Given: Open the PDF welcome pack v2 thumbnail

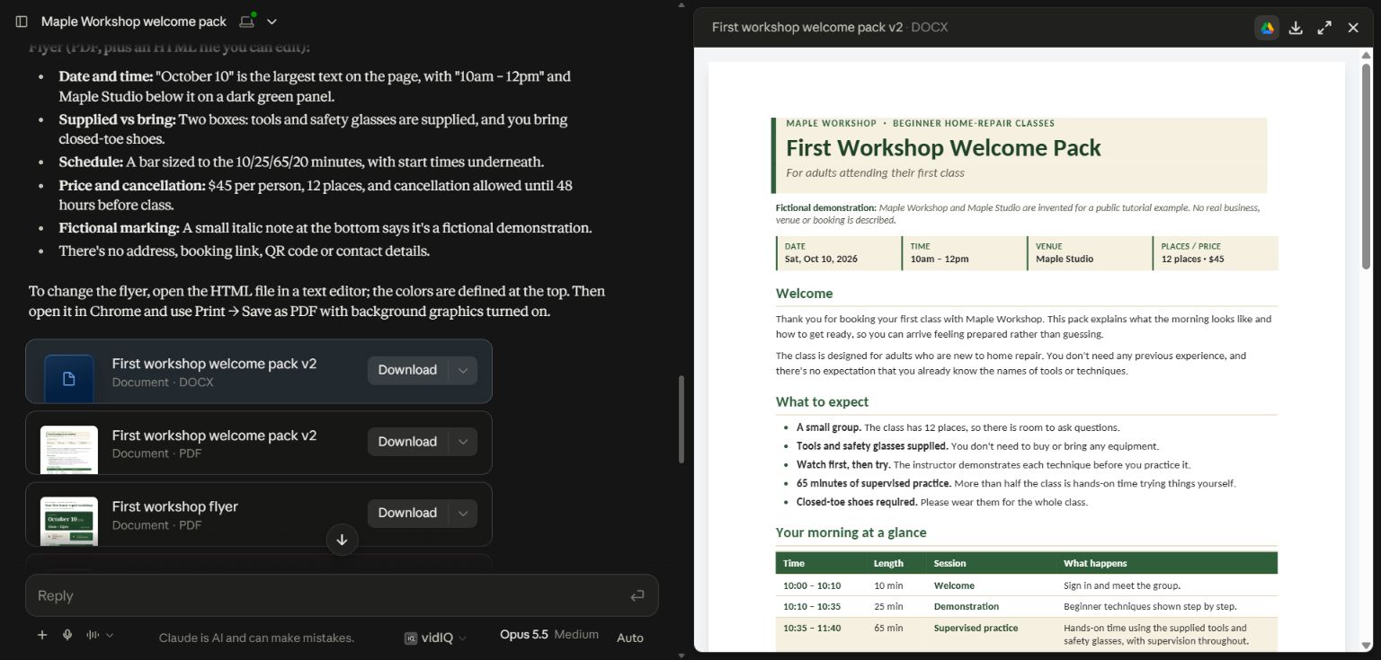Looking at the screenshot, I should click(69, 449).
